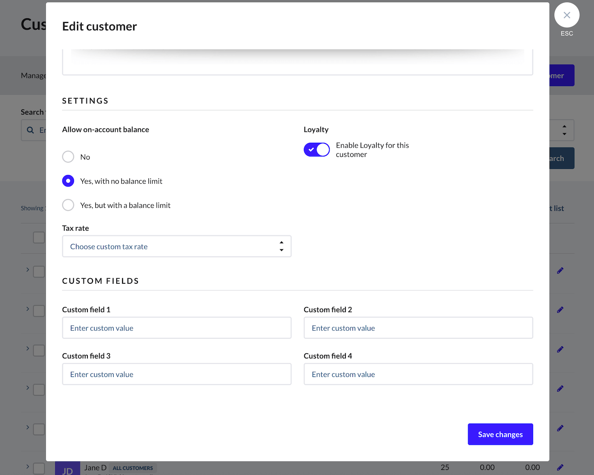Save changes to the customer
This screenshot has width=594, height=475.
(500, 434)
